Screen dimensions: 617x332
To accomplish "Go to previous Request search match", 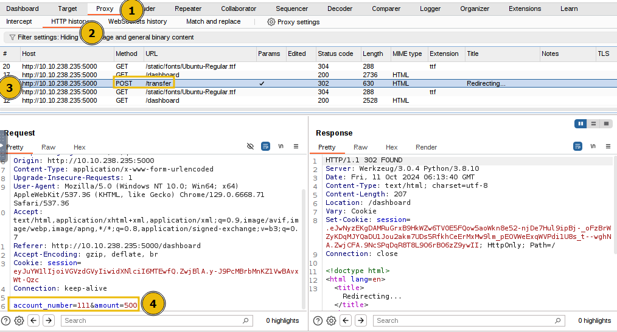I will click(x=33, y=320).
